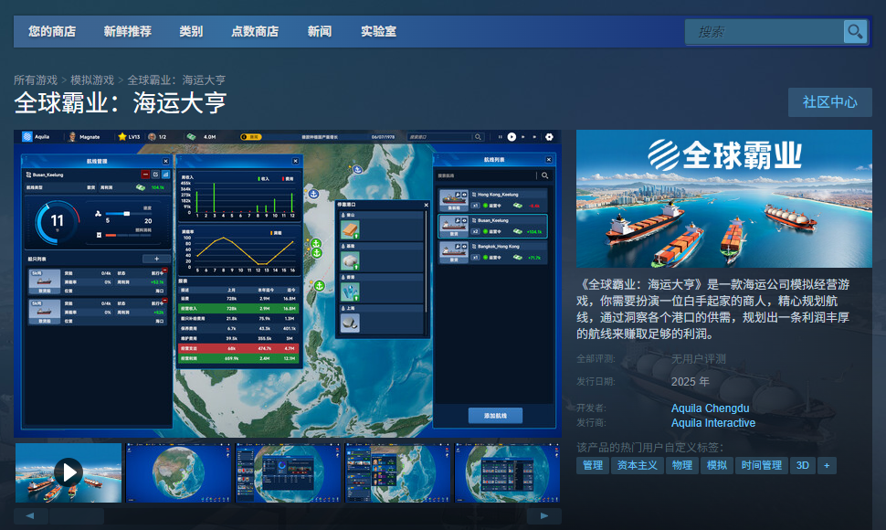
Task: Play the trailer video thumbnail
Action: (67, 472)
